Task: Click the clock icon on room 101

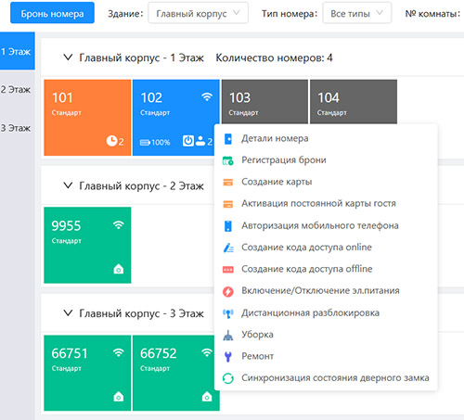Action: point(111,141)
